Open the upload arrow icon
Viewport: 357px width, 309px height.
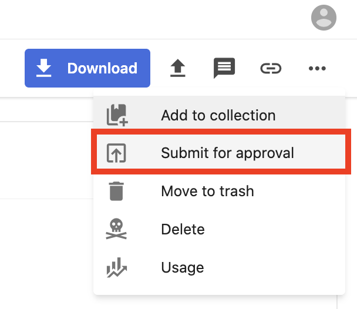pos(178,68)
